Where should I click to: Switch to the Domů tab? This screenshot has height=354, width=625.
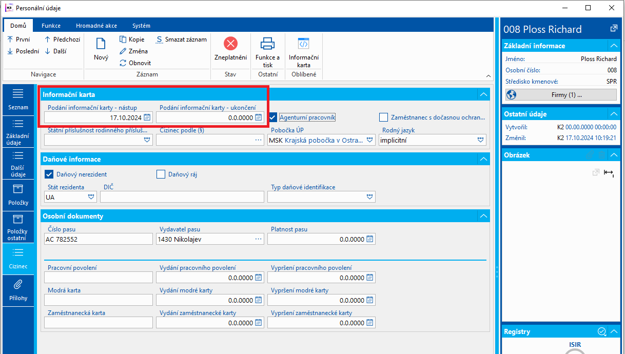[18, 26]
